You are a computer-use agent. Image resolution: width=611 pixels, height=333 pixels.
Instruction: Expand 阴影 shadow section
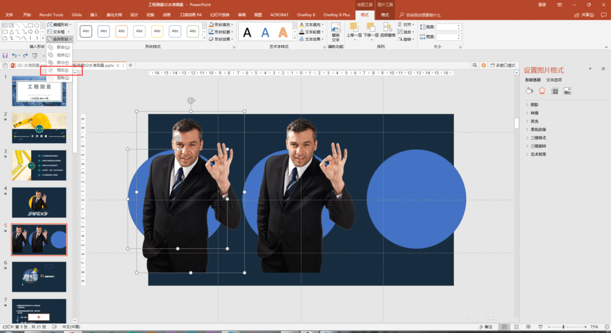(x=532, y=105)
